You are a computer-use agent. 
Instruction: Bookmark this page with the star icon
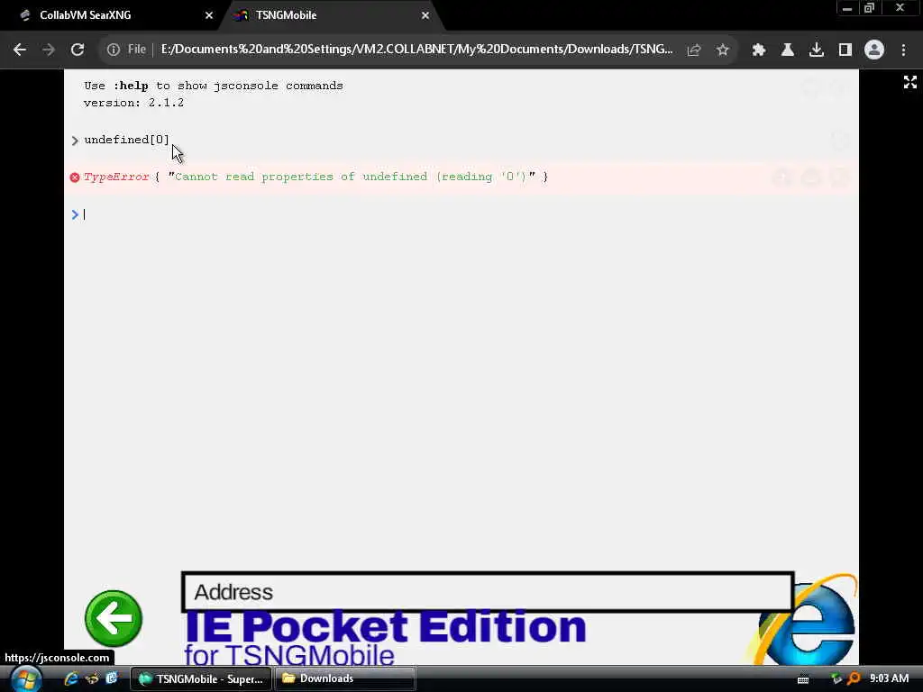click(723, 50)
